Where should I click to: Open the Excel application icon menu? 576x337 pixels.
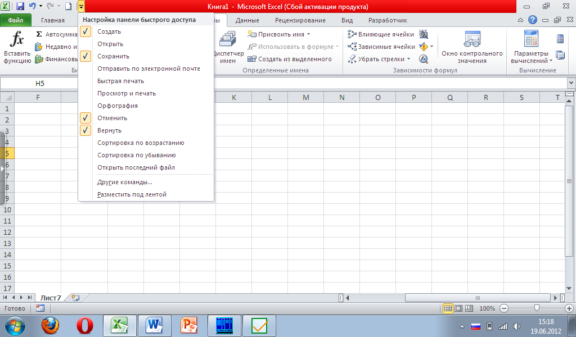[x=6, y=6]
